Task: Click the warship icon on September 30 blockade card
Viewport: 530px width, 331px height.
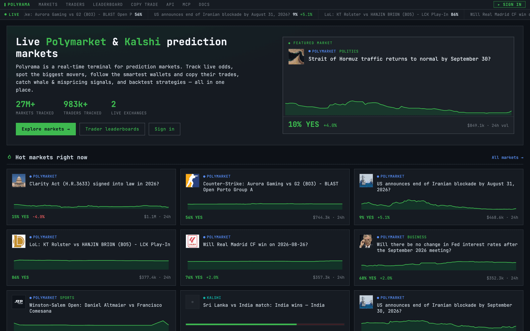Action: (366, 302)
